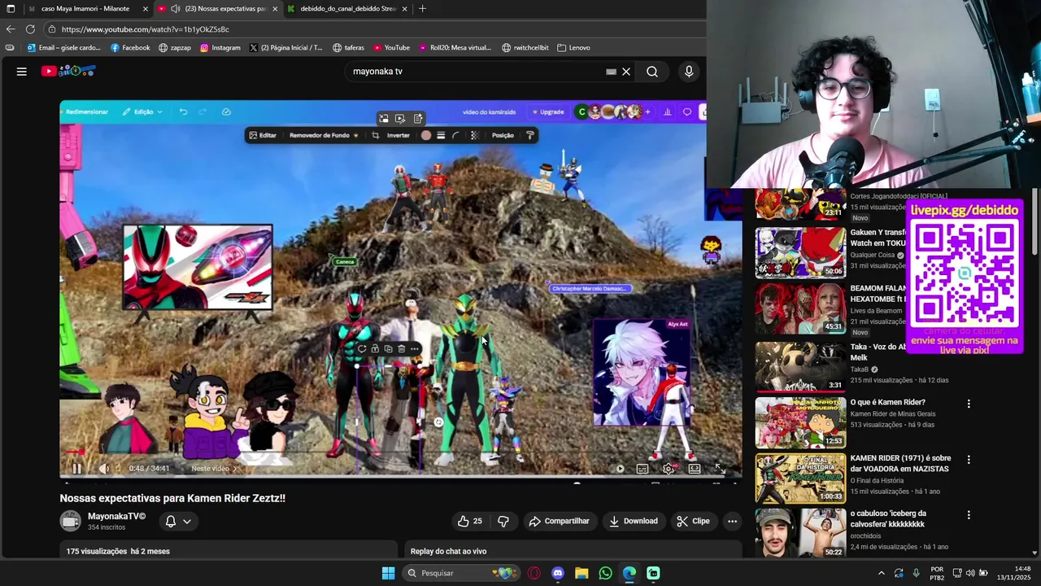Open 'O que é Kamen Rider?' video thumbnail

(800, 422)
